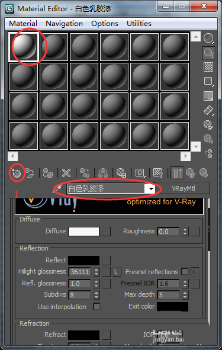Open the material editor Options icon
Image resolution: width=222 pixels, height=350 pixels.
pyautogui.click(x=208, y=124)
